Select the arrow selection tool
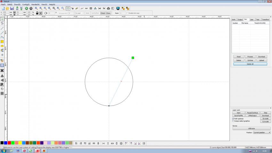Image resolution: width=272 pixels, height=153 pixels. [2, 19]
